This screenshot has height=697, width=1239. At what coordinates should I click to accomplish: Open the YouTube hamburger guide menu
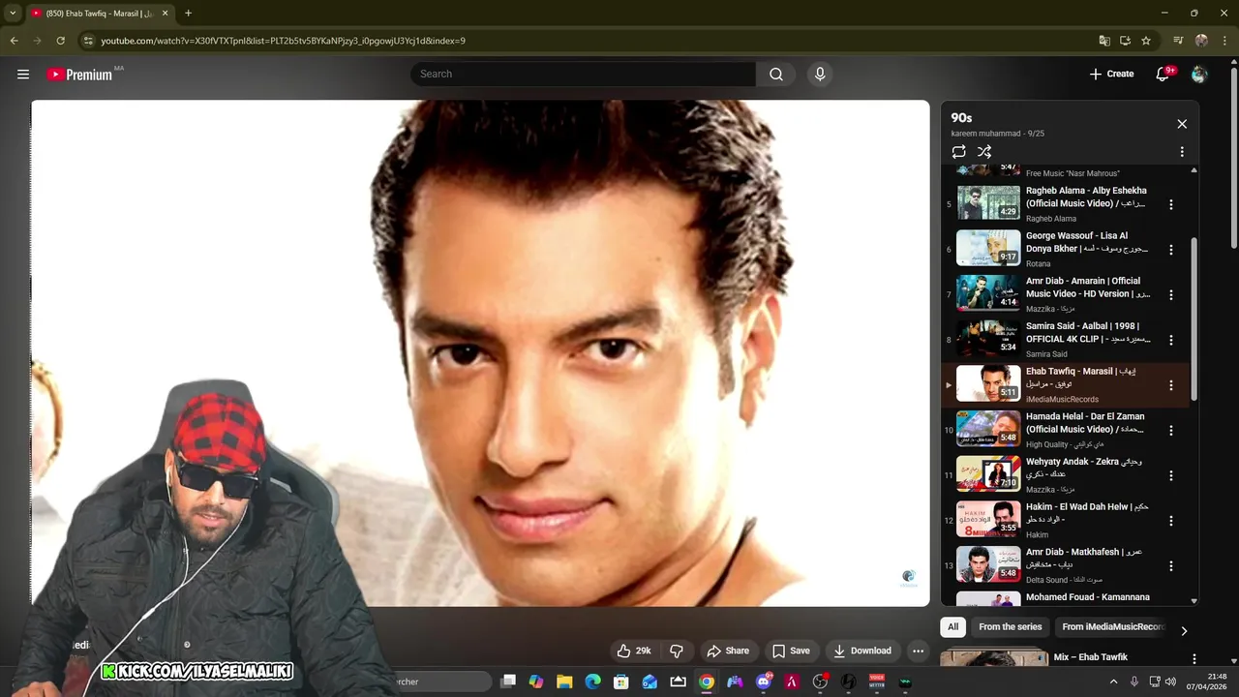pyautogui.click(x=23, y=74)
